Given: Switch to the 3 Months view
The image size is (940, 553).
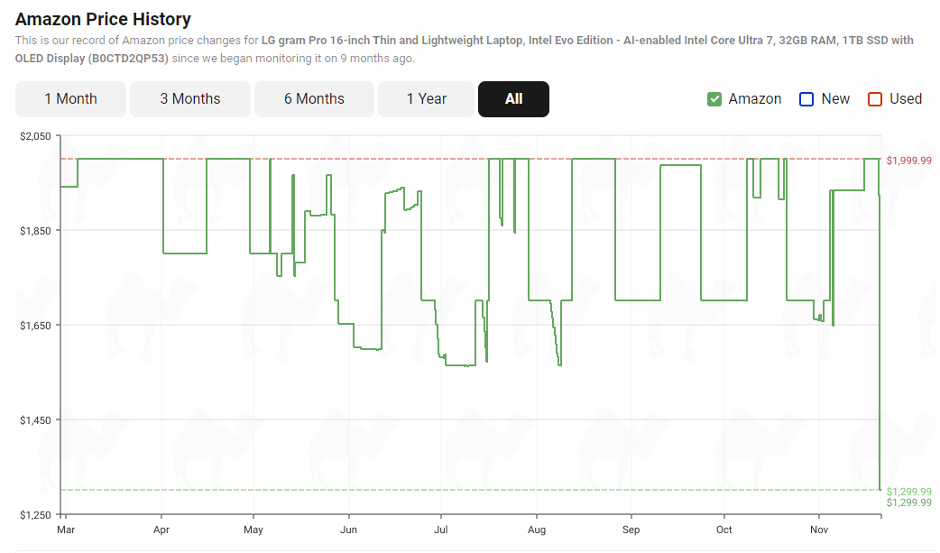Looking at the screenshot, I should point(190,99).
